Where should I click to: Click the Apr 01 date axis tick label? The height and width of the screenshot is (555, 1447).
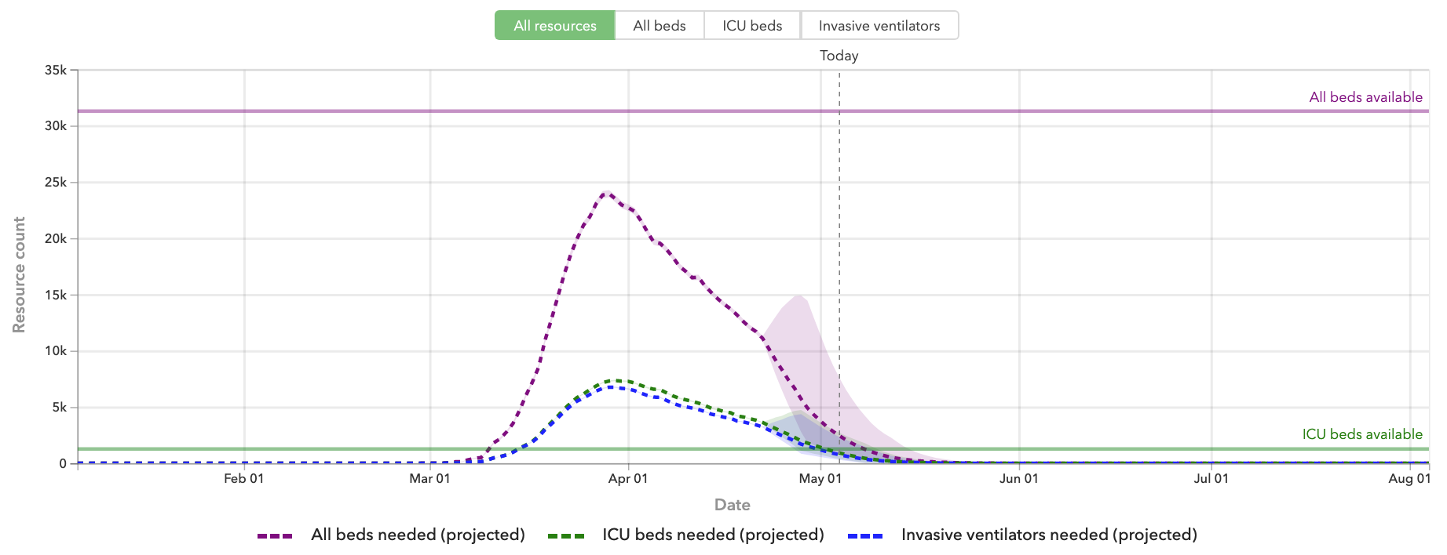(628, 478)
